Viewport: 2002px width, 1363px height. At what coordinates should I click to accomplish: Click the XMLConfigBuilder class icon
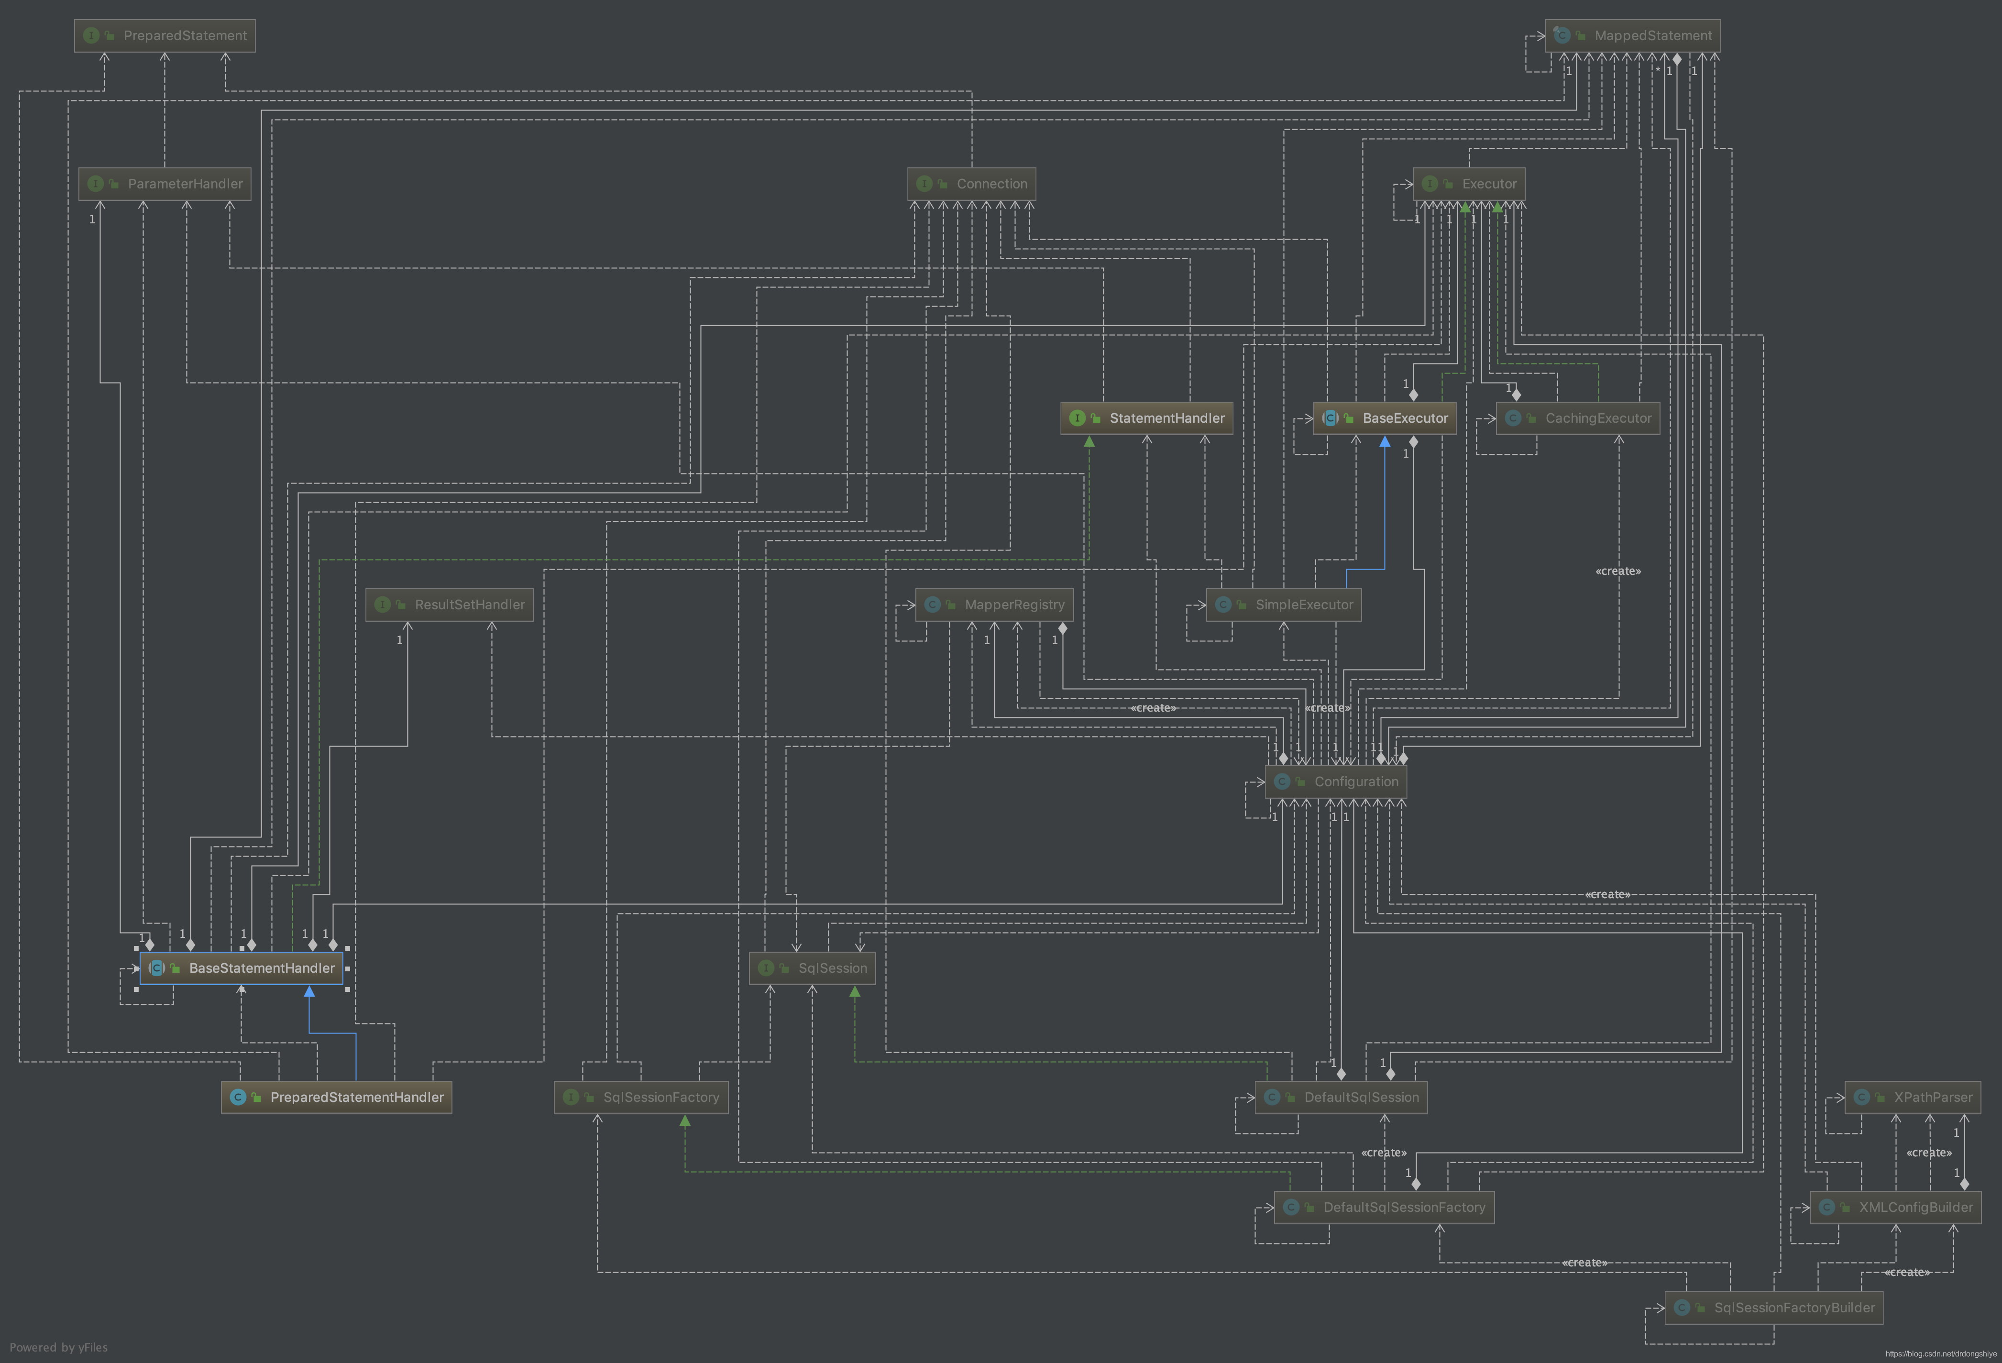[x=1826, y=1207]
